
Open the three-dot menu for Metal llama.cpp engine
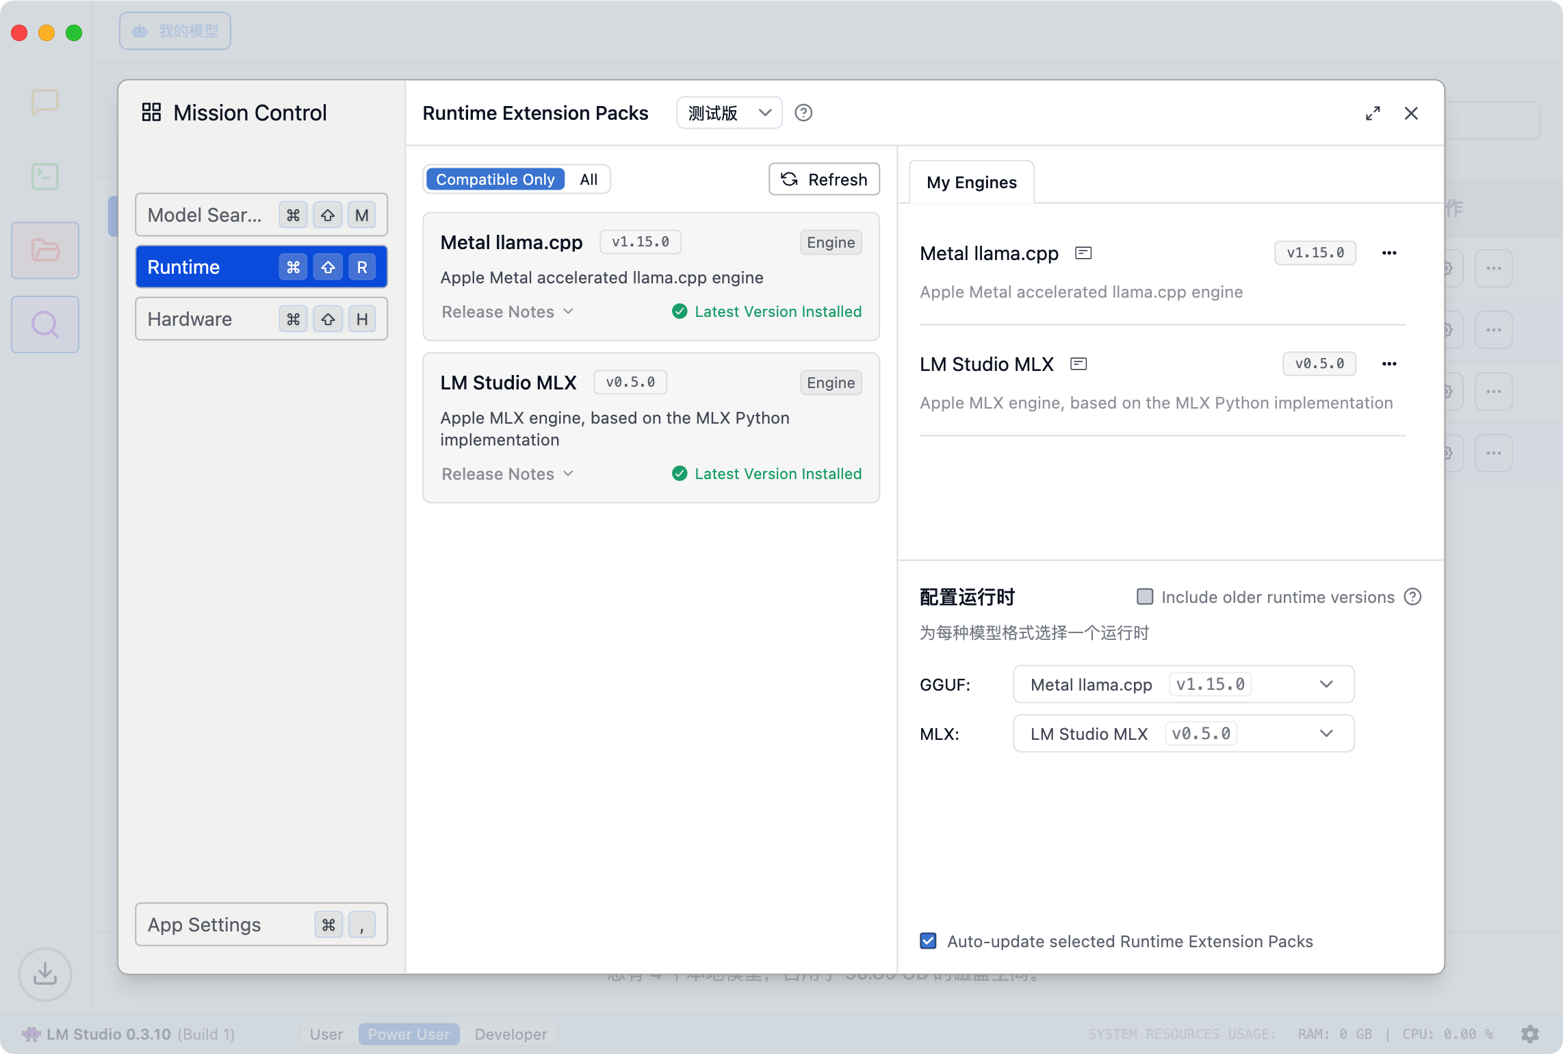pyautogui.click(x=1389, y=253)
